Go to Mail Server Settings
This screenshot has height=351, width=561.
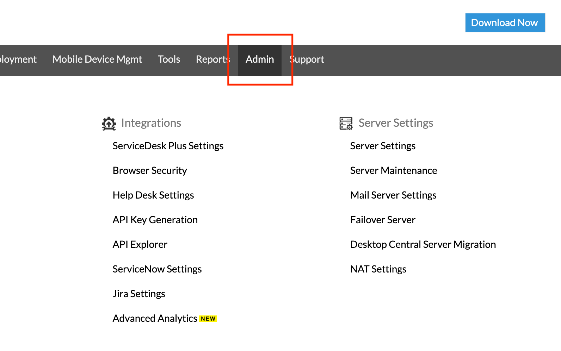393,195
